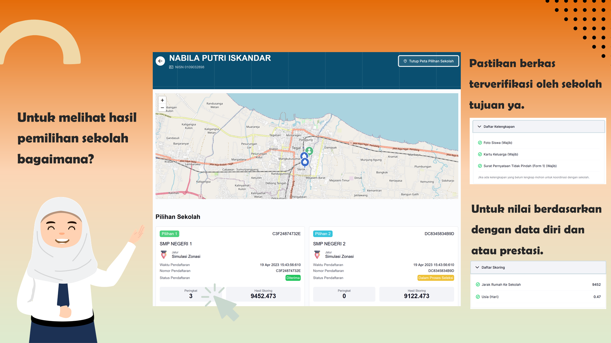611x343 pixels.
Task: Click Usia (Hari) value 0.47
Action: [x=597, y=297]
